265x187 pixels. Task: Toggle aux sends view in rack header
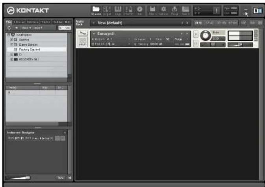252,22
